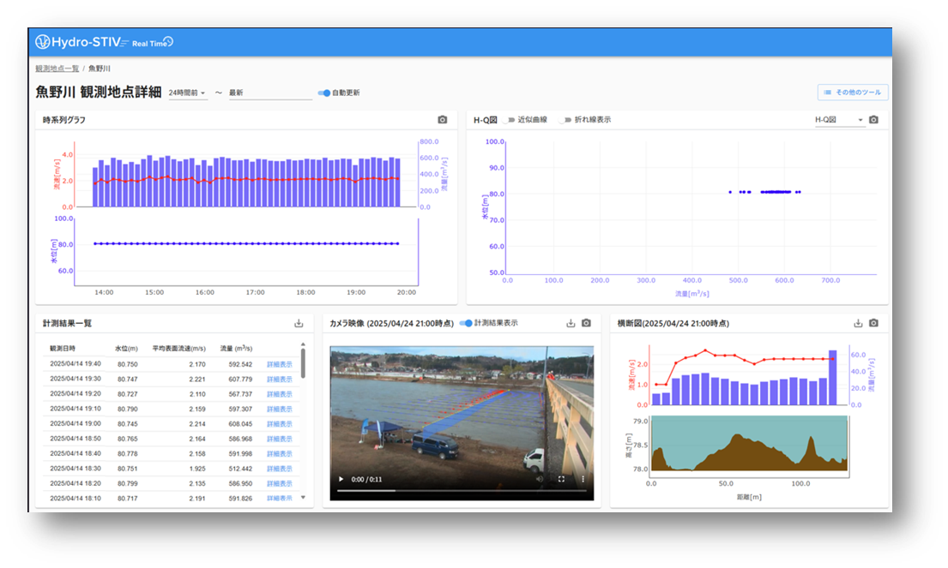
Task: Open 詳細表示 for the 19:40 measurement
Action: click(x=280, y=365)
